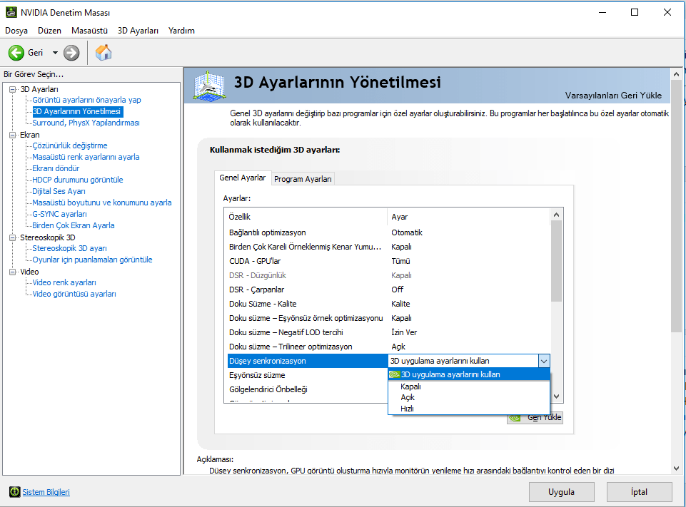The image size is (686, 507).
Task: Open the home page icon in toolbar
Action: [104, 53]
